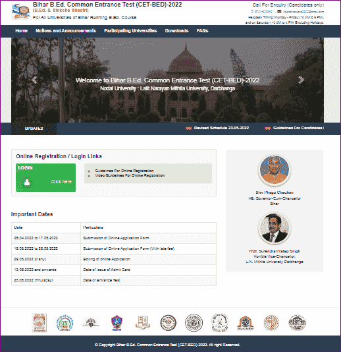Open the blue shield-shaped footer university logo
341x352 pixels.
tap(117, 323)
